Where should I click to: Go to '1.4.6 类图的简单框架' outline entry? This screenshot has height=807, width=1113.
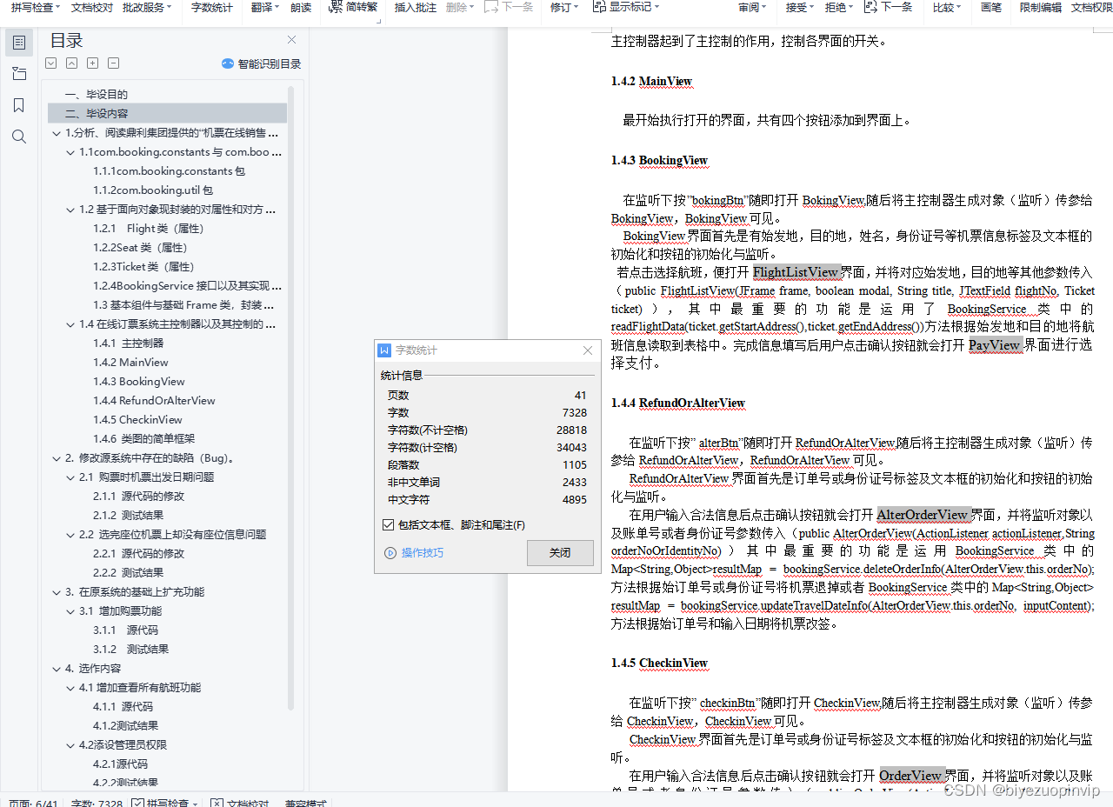[143, 439]
